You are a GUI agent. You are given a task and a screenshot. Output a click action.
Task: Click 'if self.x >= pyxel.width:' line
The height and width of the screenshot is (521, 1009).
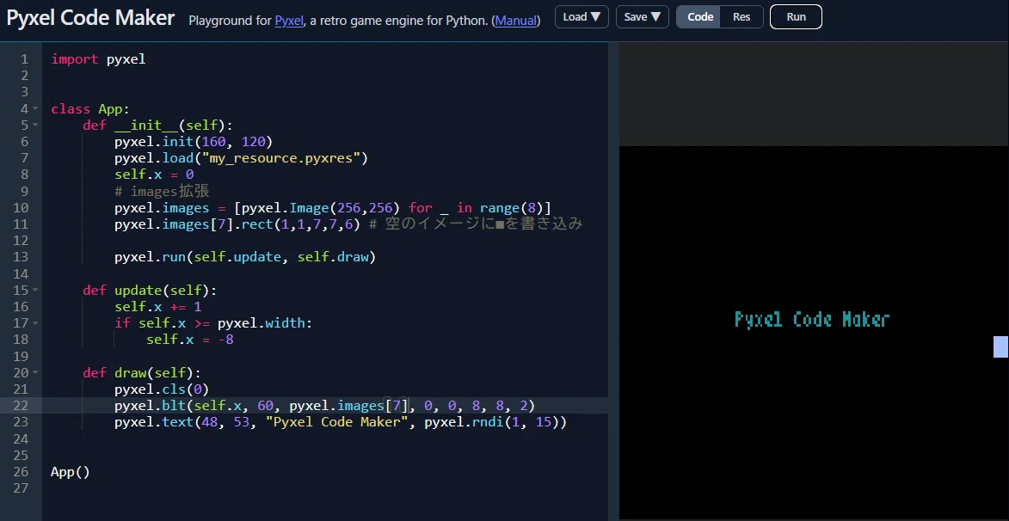click(x=213, y=323)
